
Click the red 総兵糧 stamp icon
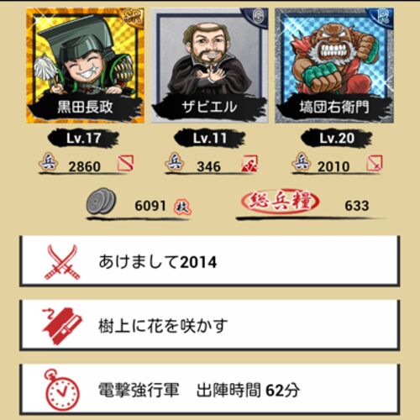pyautogui.click(x=280, y=202)
